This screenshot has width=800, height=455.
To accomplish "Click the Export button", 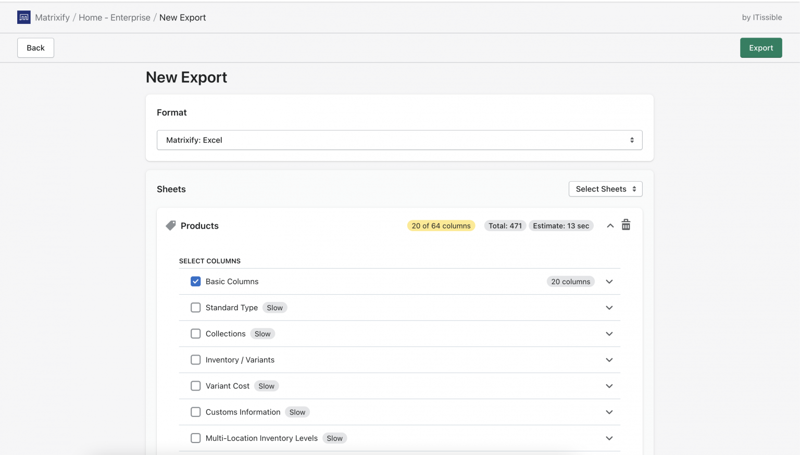I will [x=761, y=47].
